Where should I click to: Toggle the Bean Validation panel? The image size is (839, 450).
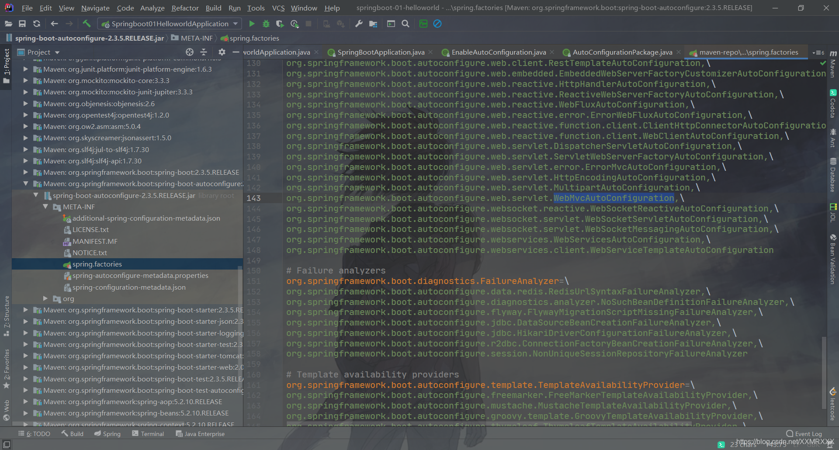pyautogui.click(x=833, y=260)
